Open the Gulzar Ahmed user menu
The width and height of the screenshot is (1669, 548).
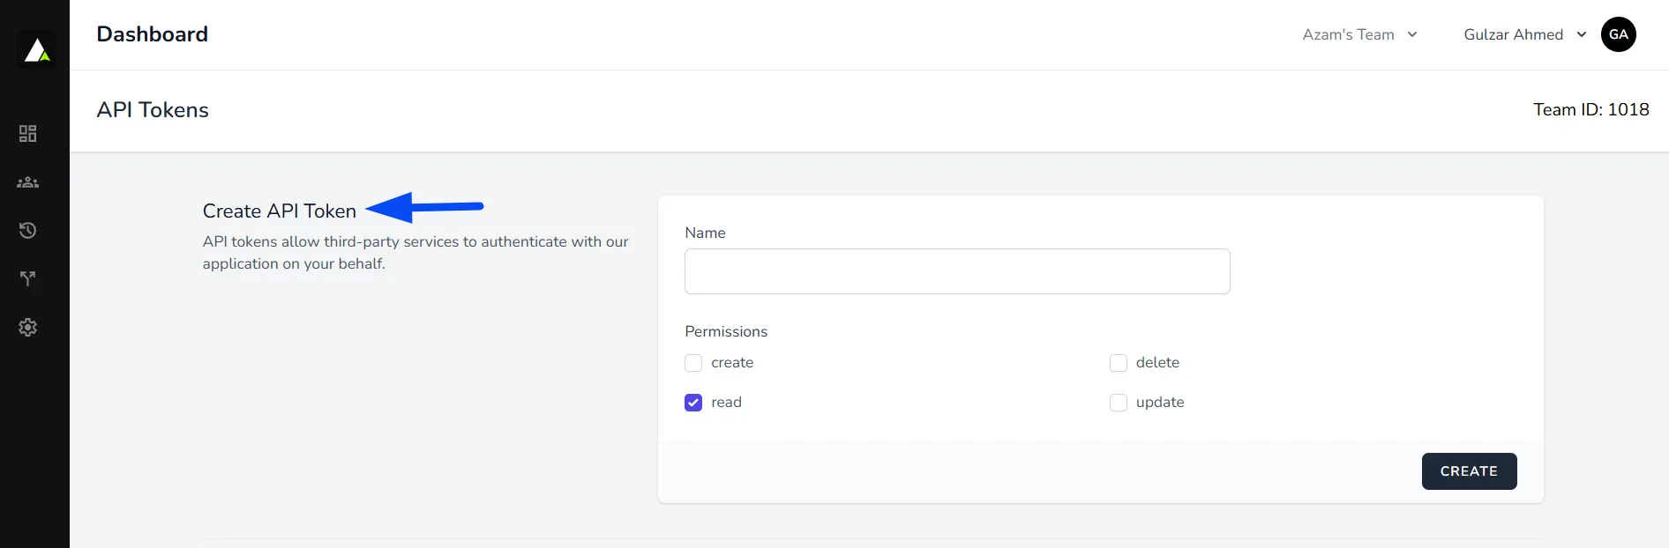1525,34
